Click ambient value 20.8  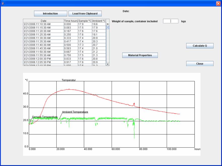[99, 59]
